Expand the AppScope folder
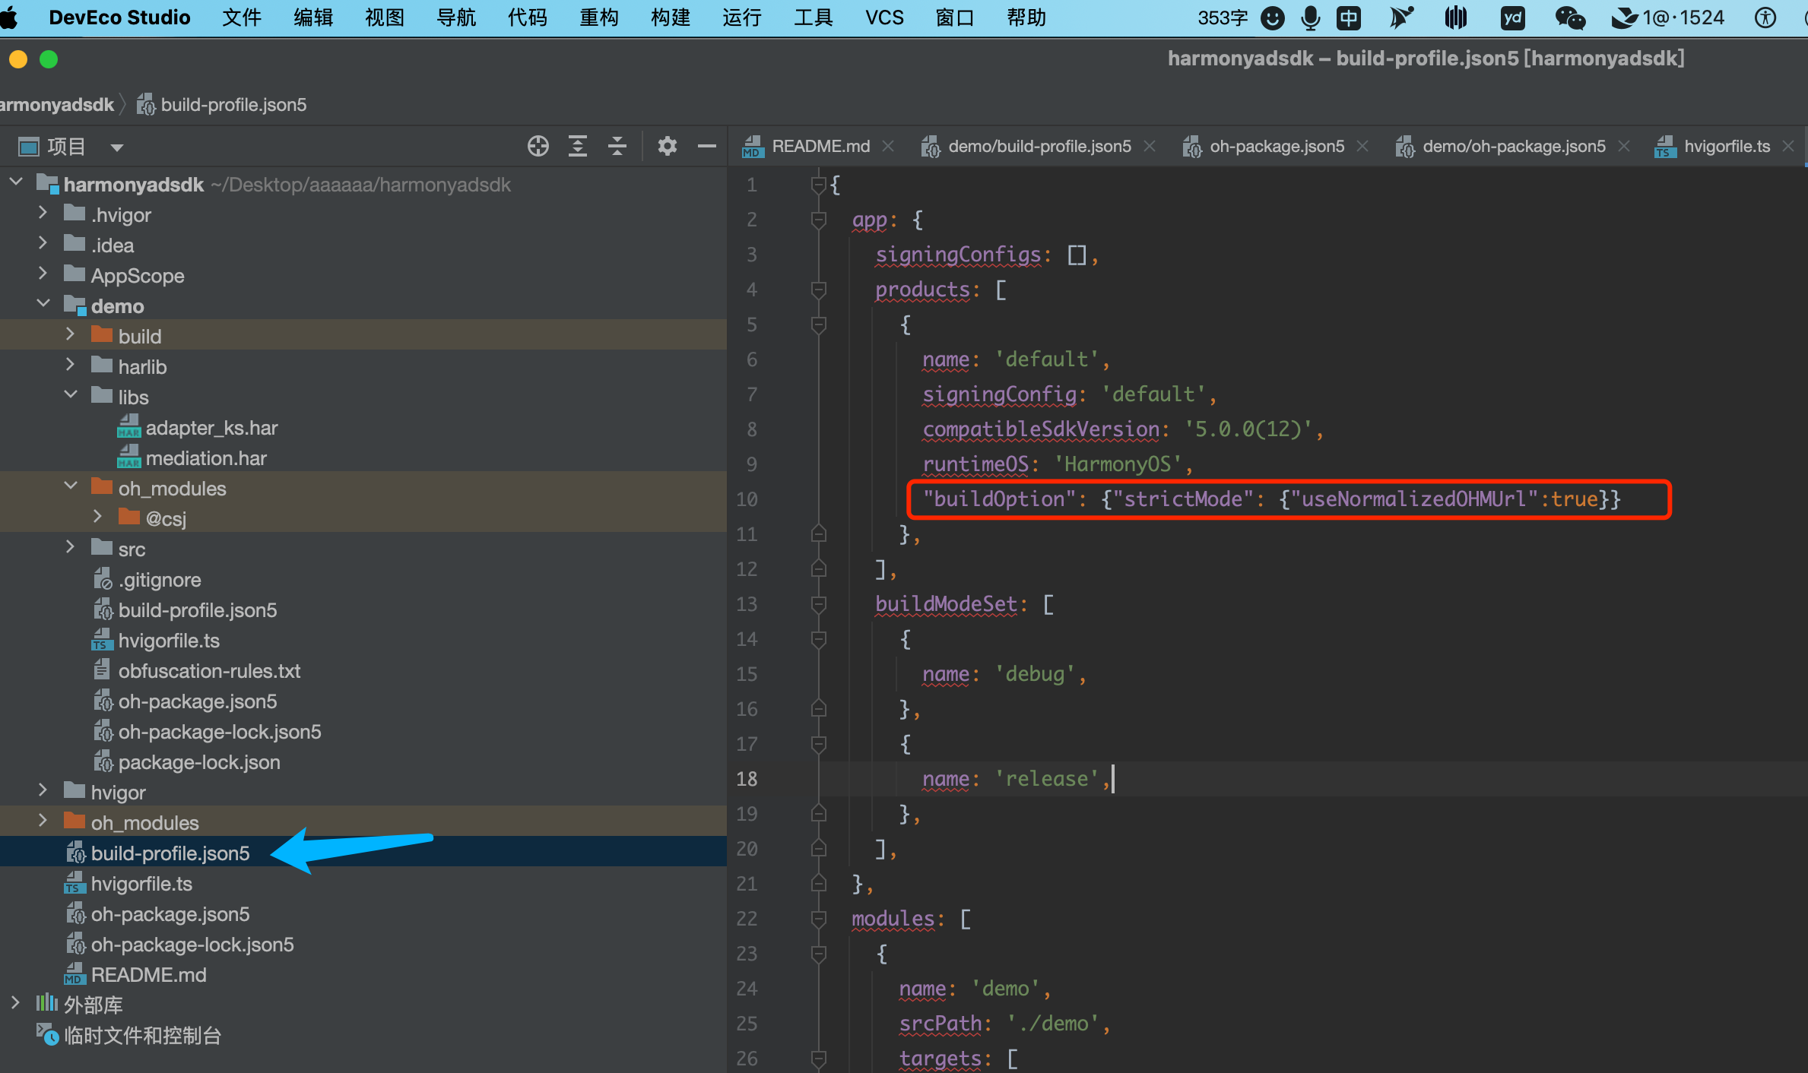 (43, 274)
